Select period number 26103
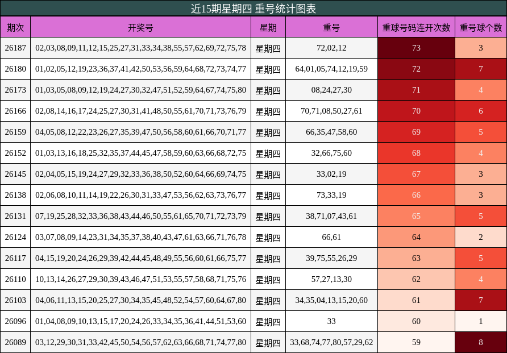This screenshot has width=507, height=353. 15,300
